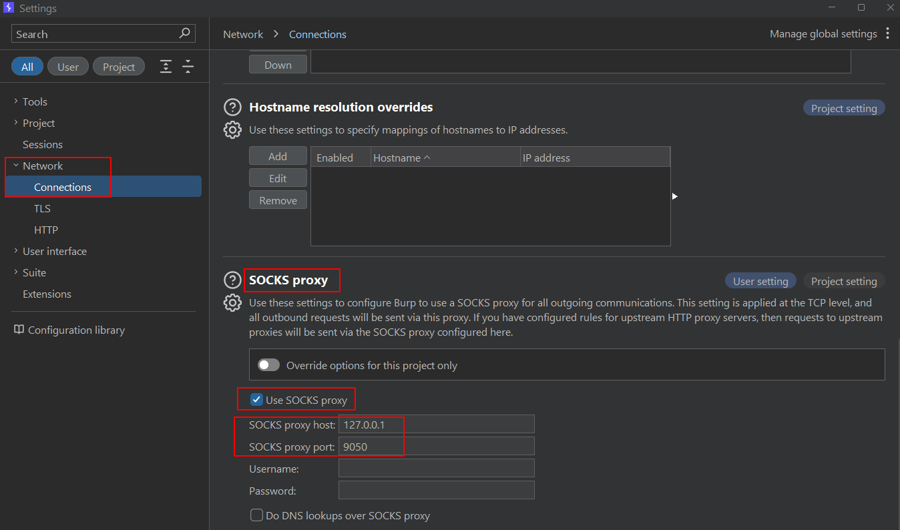Uncheck the Use SOCKS proxy checkbox
900x530 pixels.
click(x=256, y=400)
